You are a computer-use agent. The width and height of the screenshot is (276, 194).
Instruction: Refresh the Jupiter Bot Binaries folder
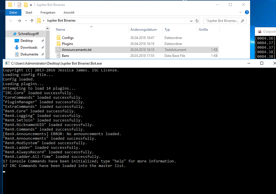pyautogui.click(x=197, y=21)
